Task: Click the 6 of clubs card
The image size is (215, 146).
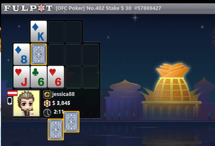Action: pos(39,77)
